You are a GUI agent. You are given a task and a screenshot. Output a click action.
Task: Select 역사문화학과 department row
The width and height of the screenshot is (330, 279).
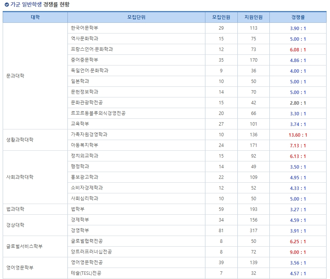(197, 39)
